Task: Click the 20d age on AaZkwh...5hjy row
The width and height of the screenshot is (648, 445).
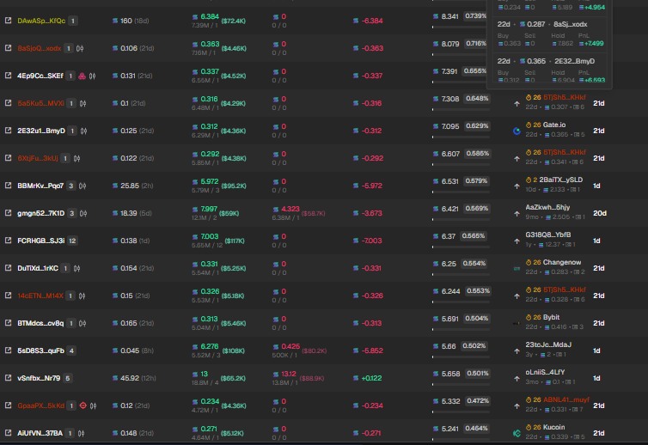Action: (600, 213)
